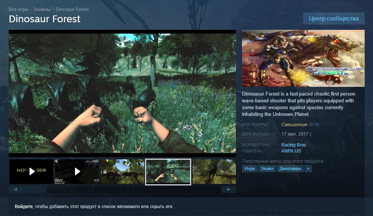The width and height of the screenshot is (373, 216).
Task: Click the Dinosaur Forest header artwork
Action: pos(303,58)
